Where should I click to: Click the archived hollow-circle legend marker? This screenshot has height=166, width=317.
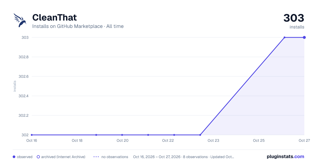click(x=38, y=157)
